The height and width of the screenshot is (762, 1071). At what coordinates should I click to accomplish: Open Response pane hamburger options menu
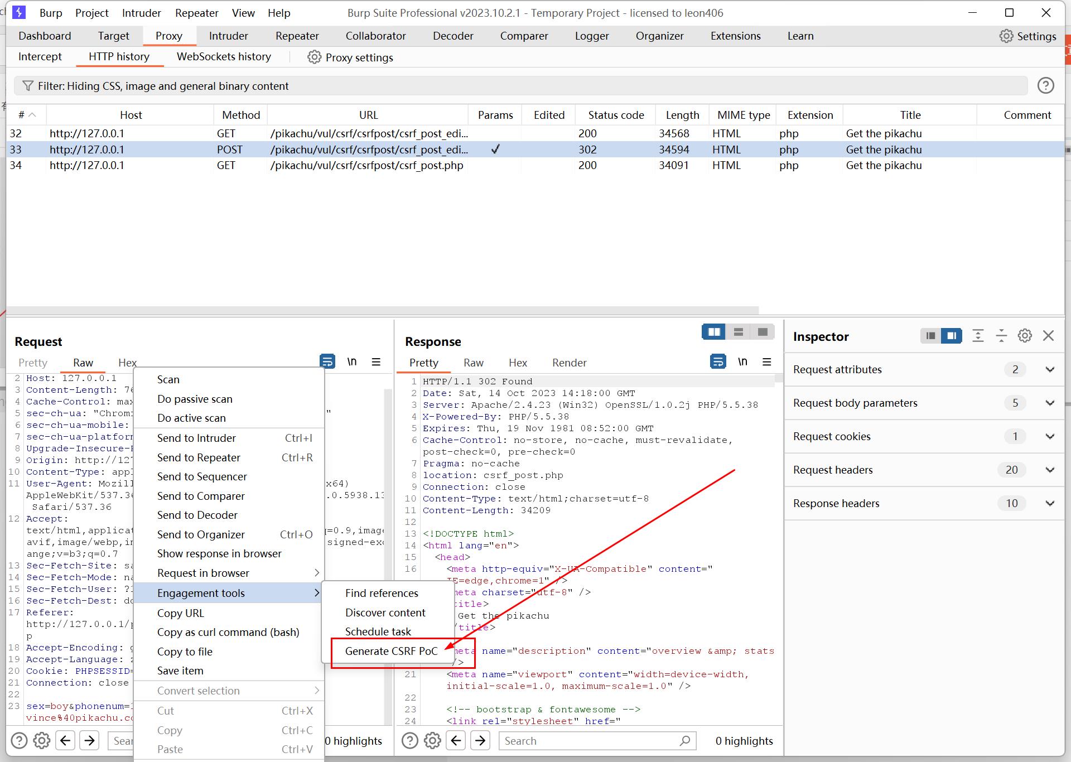pos(767,362)
